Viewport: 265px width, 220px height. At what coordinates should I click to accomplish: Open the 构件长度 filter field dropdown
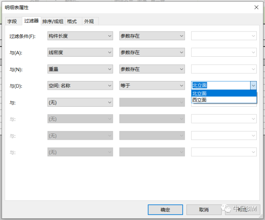tap(80, 36)
